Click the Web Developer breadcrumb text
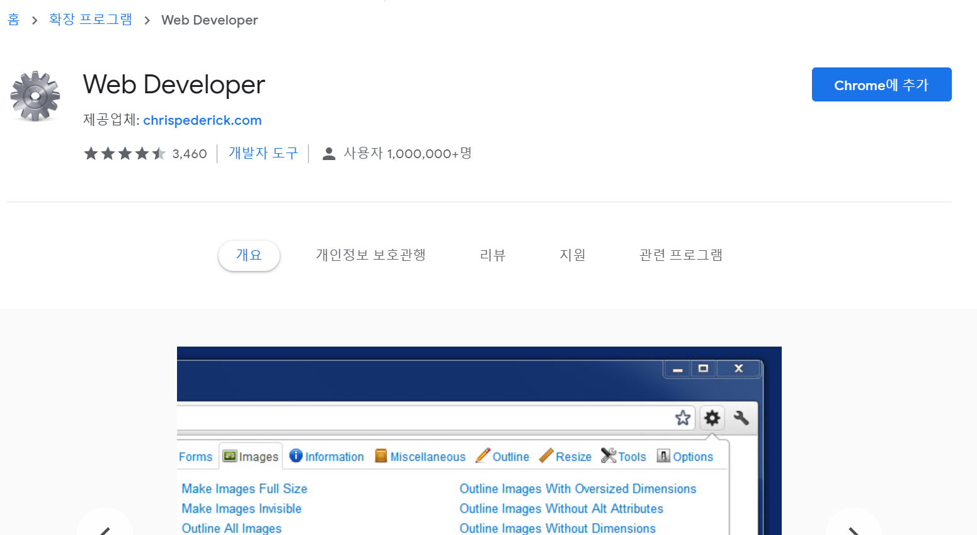 click(x=209, y=20)
